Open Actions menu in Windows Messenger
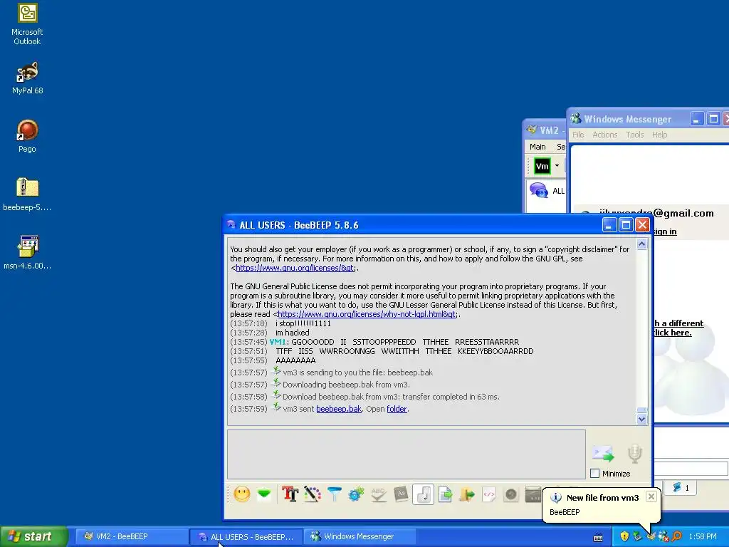 pyautogui.click(x=604, y=135)
